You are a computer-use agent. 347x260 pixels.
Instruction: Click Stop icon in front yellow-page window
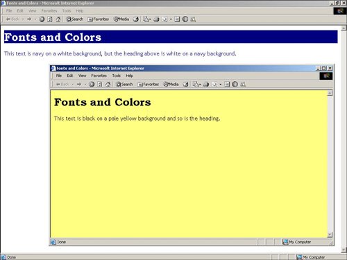pyautogui.click(x=92, y=85)
